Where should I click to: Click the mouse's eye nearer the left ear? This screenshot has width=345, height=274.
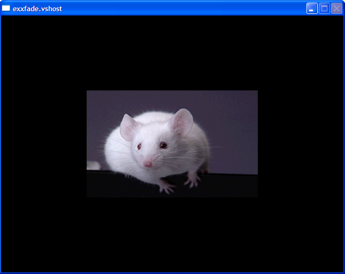[139, 146]
